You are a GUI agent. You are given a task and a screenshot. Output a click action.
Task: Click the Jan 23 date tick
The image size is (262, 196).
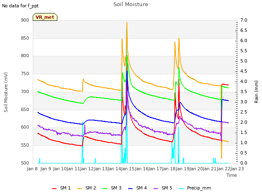(x=237, y=169)
